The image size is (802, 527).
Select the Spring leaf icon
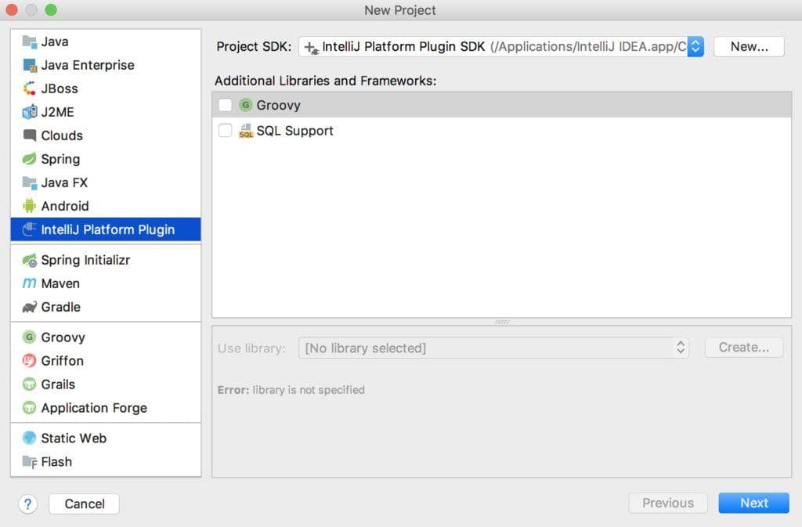[x=29, y=159]
